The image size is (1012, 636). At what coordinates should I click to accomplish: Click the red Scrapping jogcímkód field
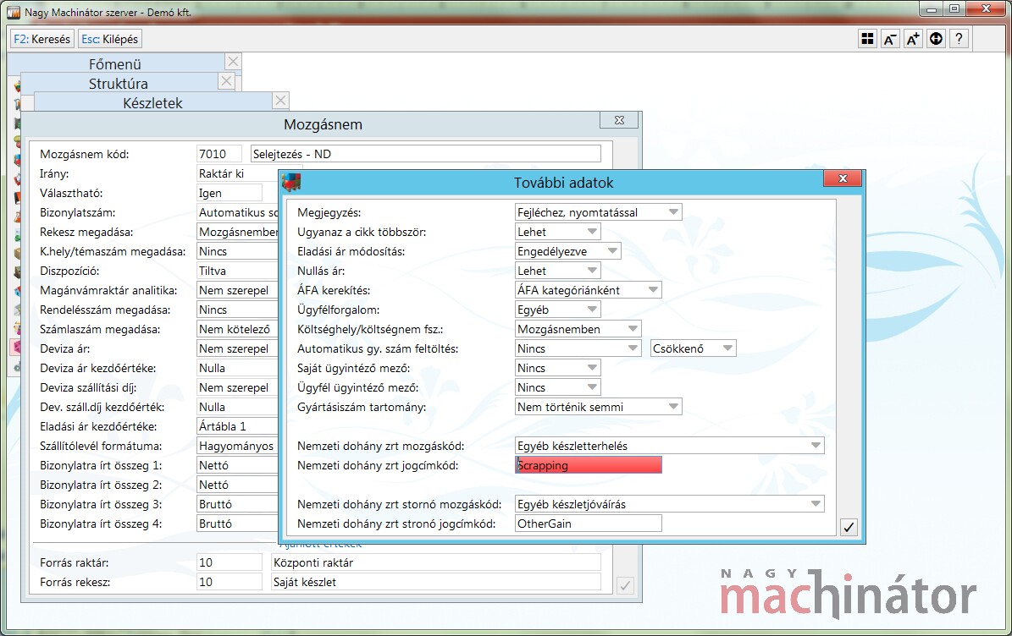tap(588, 465)
